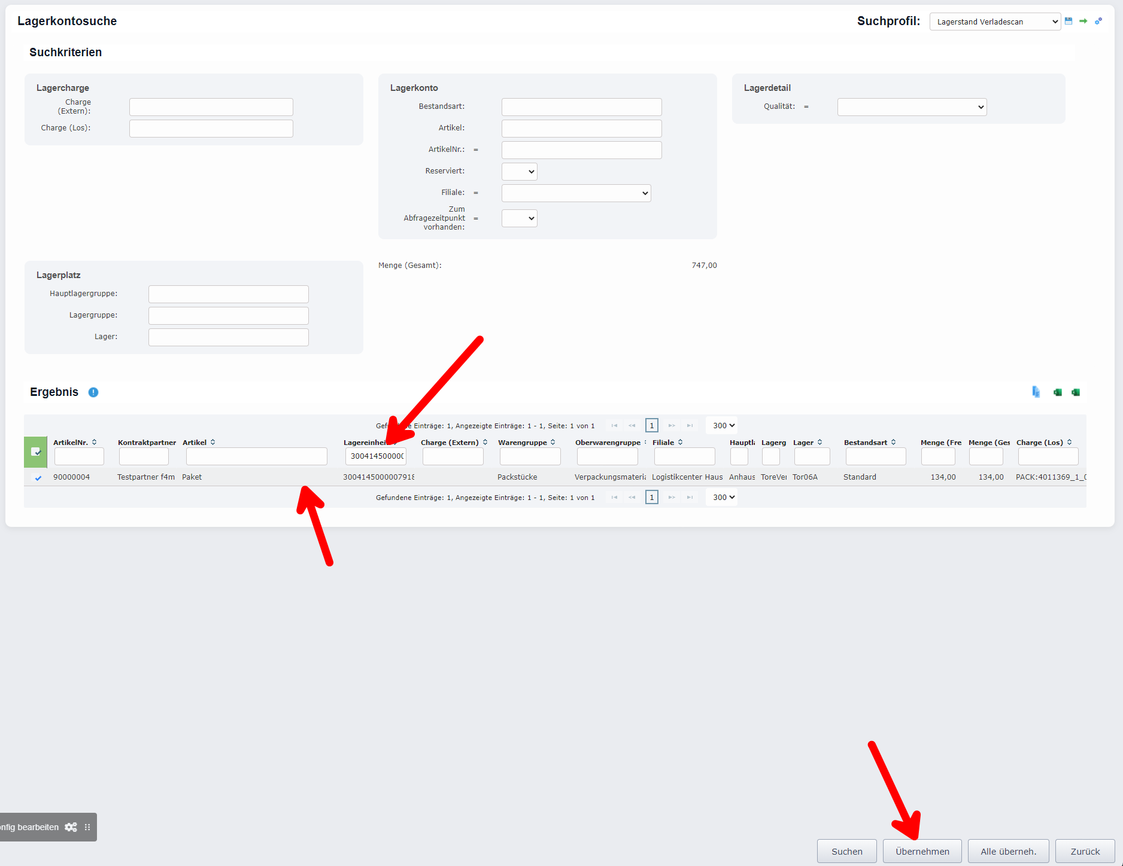Click the green arrow icon beside Suchprofil

[x=1083, y=21]
